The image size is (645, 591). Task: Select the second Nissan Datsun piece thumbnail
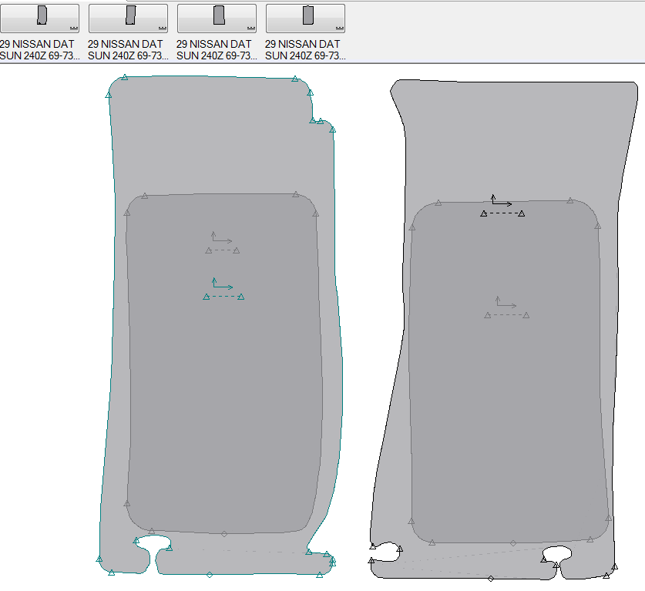[x=128, y=17]
